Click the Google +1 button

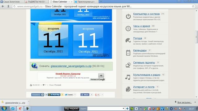tap(97, 95)
